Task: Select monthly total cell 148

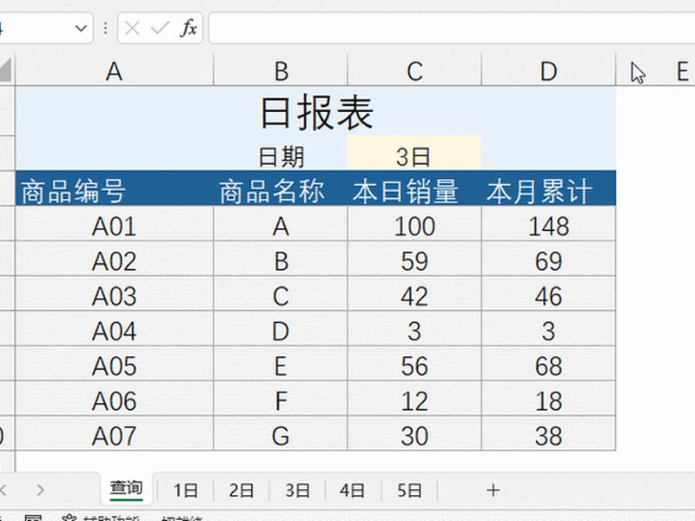Action: click(549, 224)
